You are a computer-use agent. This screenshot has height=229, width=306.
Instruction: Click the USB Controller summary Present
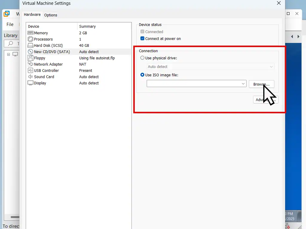point(86,70)
